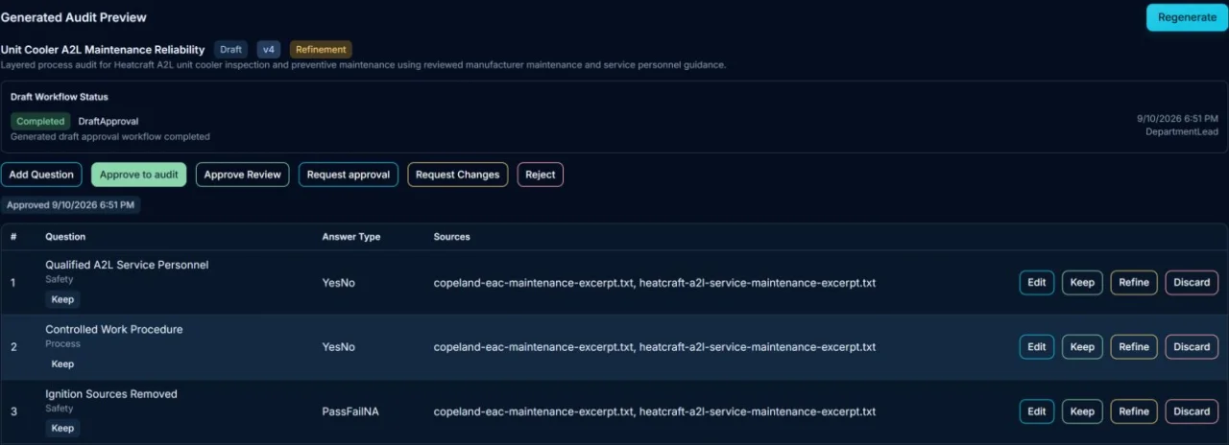This screenshot has width=1229, height=445.
Task: Click the v4 version badge
Action: [269, 49]
